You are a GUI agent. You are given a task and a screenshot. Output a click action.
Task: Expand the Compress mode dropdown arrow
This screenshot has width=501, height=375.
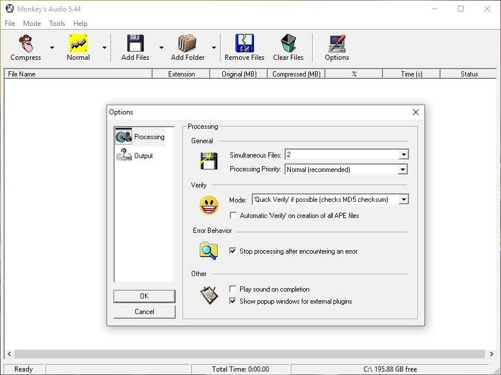tap(52, 48)
